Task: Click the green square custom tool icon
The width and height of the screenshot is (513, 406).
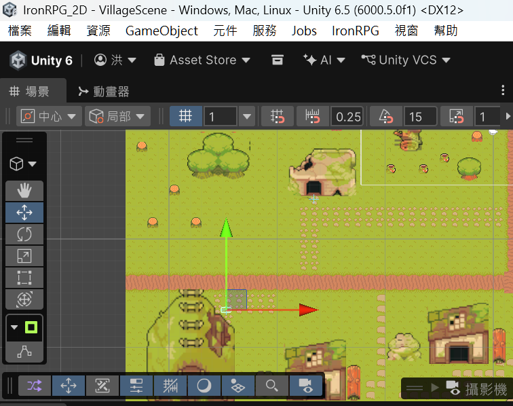Action: pos(31,327)
